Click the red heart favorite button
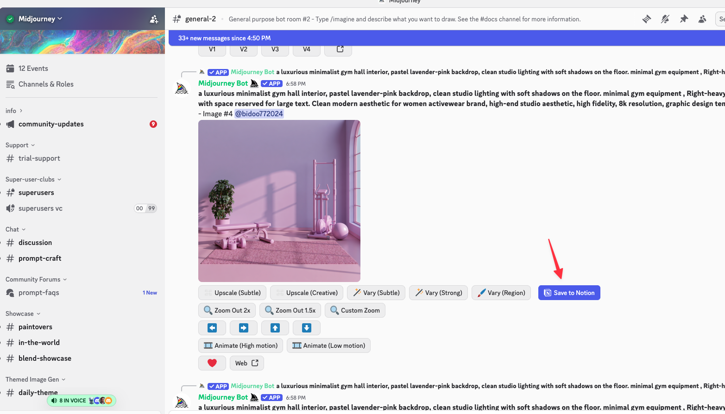Screen dimensions: 725x414 coord(212,363)
